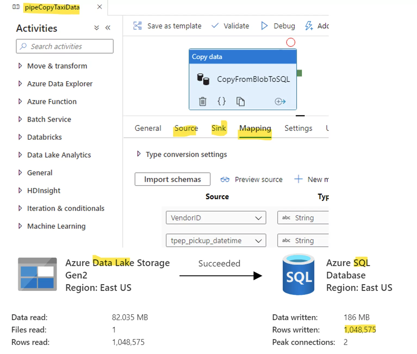The image size is (417, 354).
Task: Click the Azure SQL Database icon
Action: click(x=298, y=274)
